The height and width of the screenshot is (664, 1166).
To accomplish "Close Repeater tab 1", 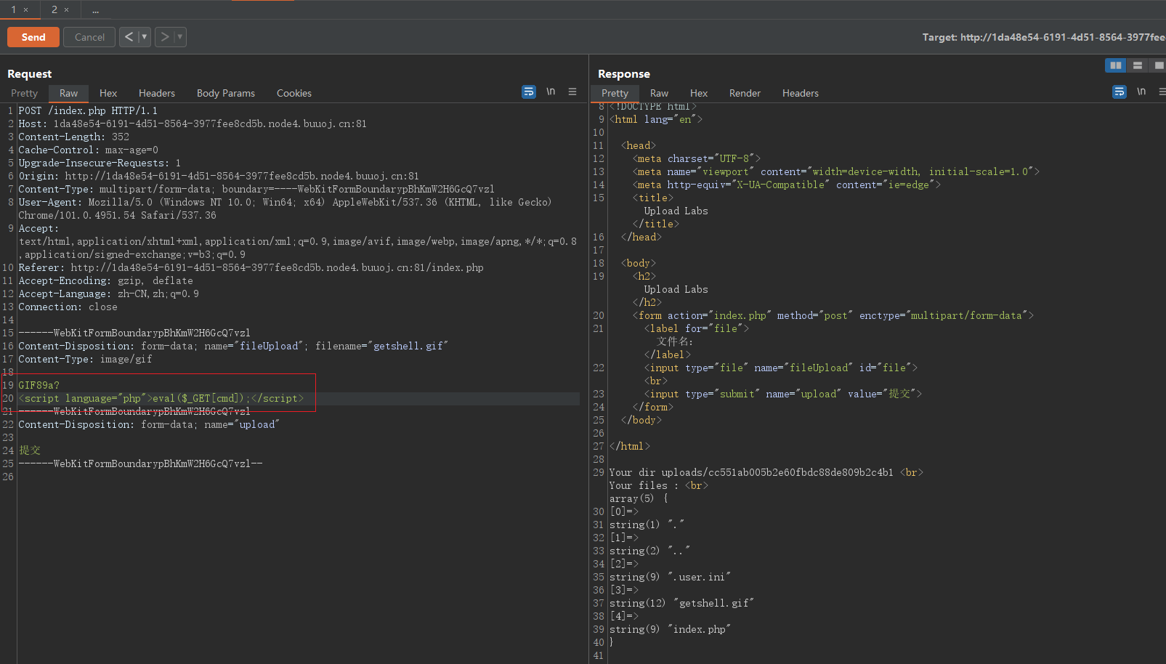I will point(26,10).
